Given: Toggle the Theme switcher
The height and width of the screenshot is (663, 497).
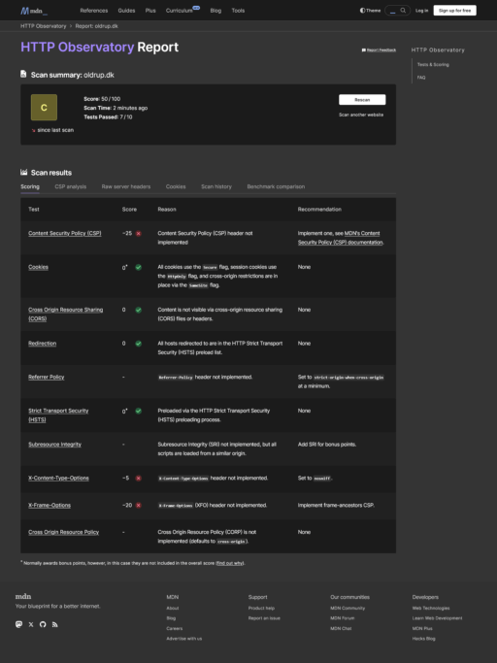Looking at the screenshot, I should coord(370,11).
